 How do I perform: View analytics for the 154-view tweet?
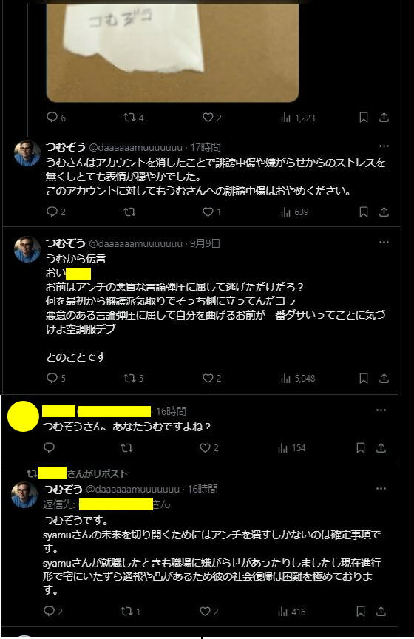point(292,448)
